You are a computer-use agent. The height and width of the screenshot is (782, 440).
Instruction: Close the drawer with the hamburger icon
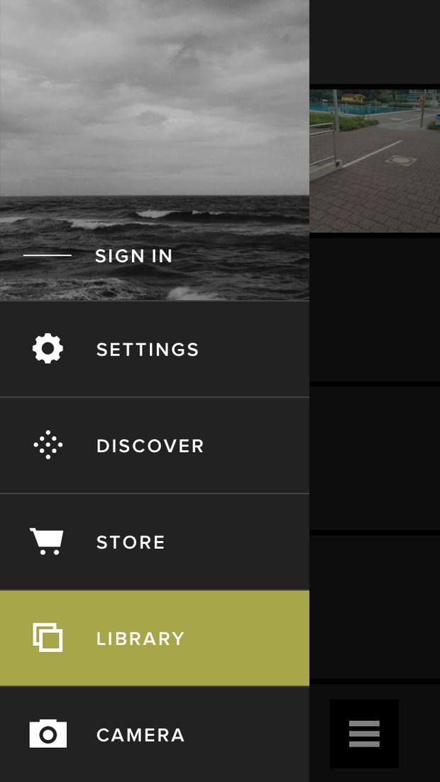[364, 734]
